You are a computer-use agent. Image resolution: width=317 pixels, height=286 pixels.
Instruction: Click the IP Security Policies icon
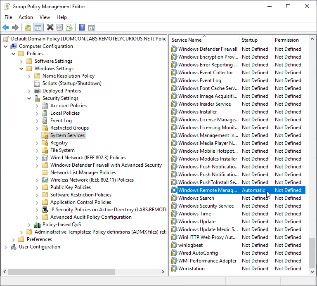coord(45,210)
